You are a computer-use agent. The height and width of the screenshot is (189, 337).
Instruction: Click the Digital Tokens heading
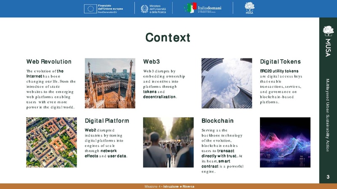click(280, 62)
